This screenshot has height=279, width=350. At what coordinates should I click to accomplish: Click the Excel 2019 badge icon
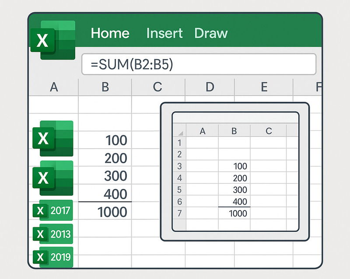(53, 257)
